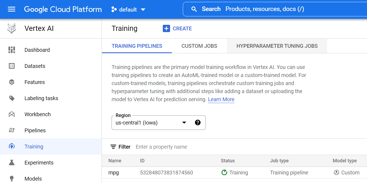This screenshot has width=367, height=183.
Task: Click the Region help question mark icon
Action: [x=198, y=123]
